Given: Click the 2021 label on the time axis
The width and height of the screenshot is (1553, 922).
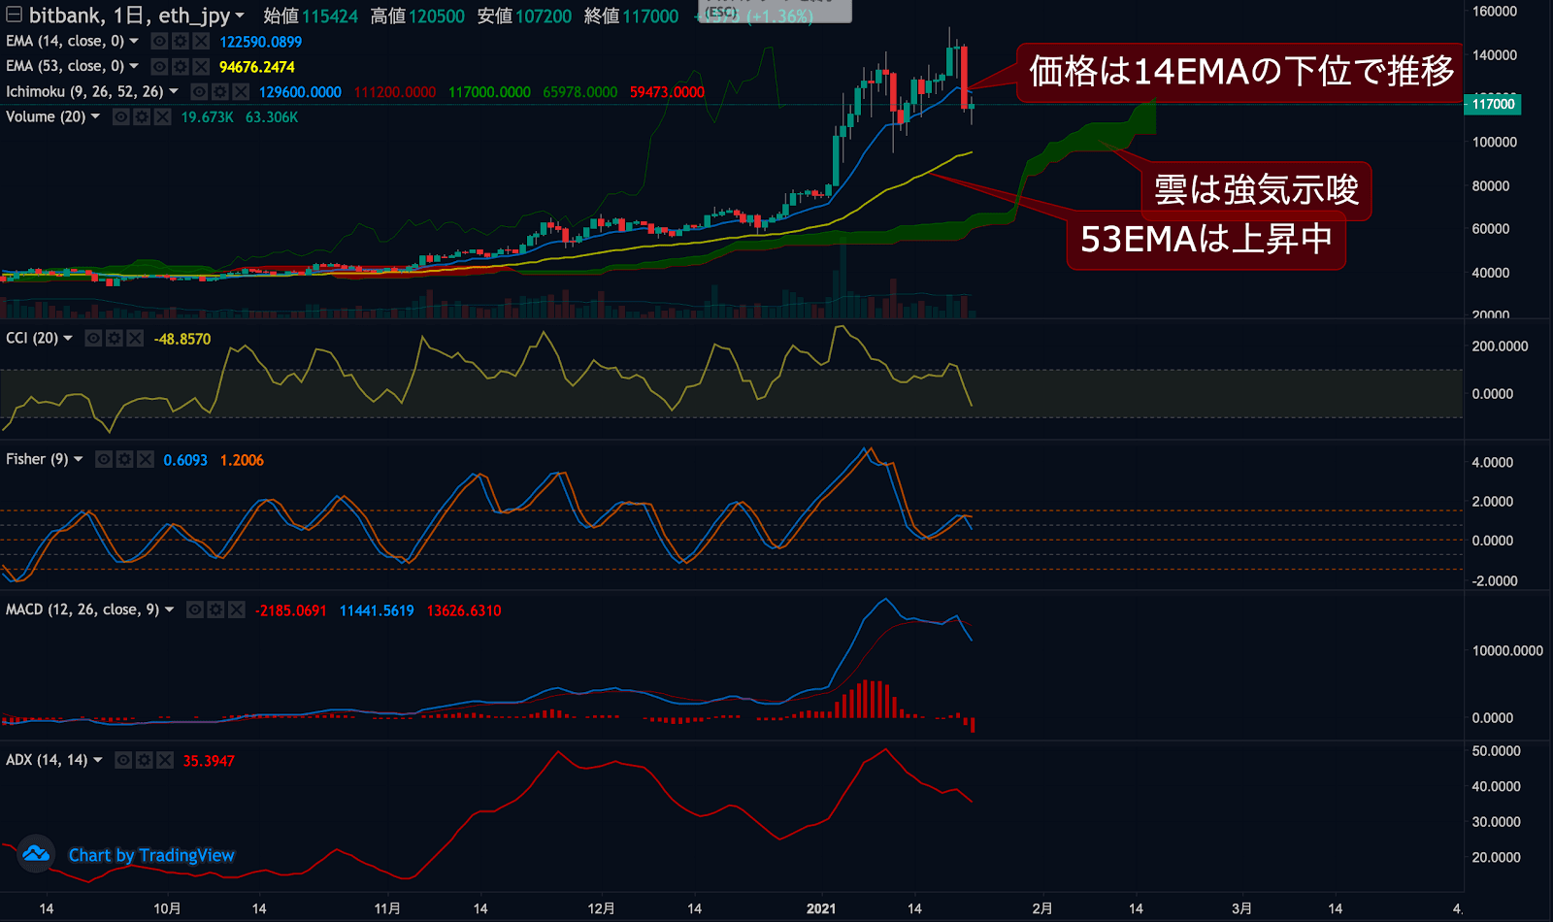Looking at the screenshot, I should pos(821,908).
